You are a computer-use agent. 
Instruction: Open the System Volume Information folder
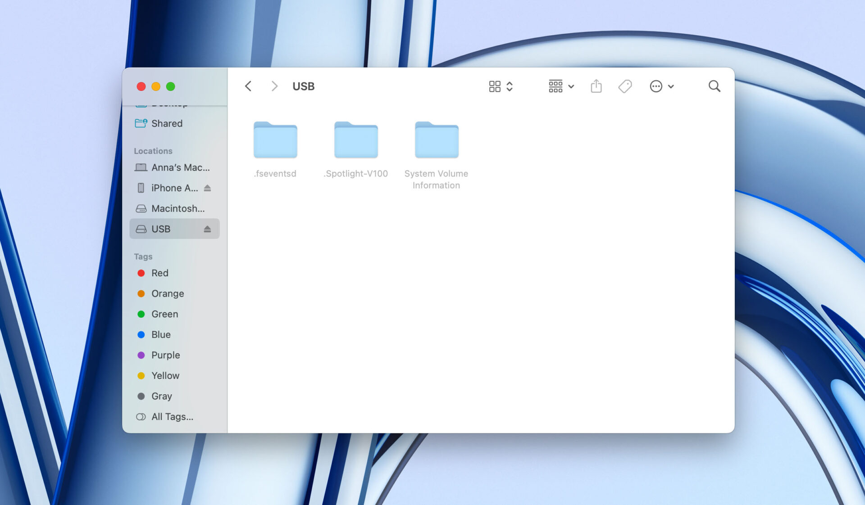pyautogui.click(x=436, y=140)
